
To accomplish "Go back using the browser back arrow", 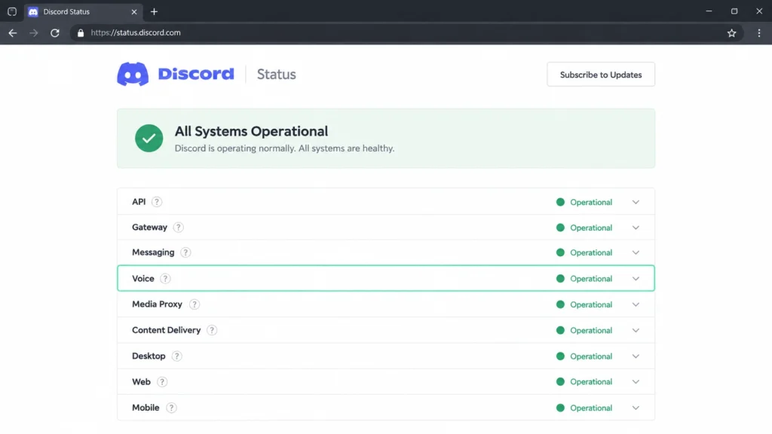I will 13,33.
